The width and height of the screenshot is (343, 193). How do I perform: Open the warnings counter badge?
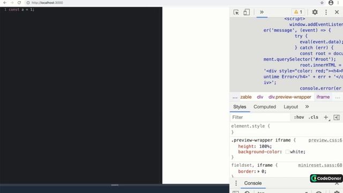(298, 12)
